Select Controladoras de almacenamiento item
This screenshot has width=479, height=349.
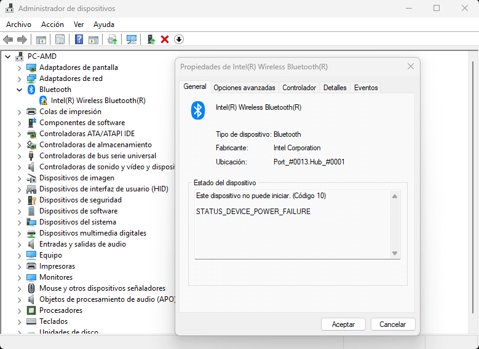coord(96,145)
